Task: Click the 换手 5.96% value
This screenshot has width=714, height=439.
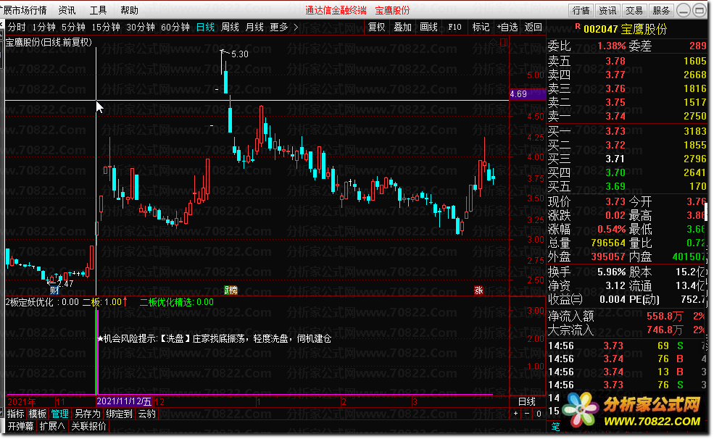Action: (612, 272)
